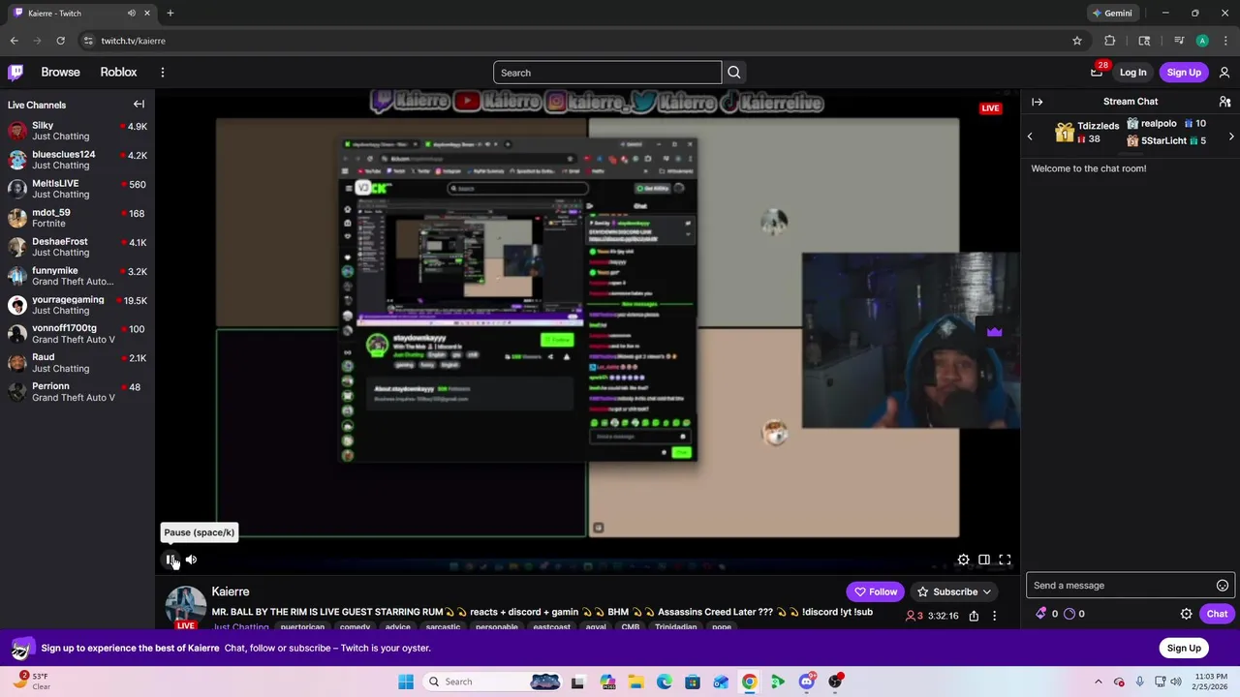
Task: Show hidden system tray icons
Action: tap(1098, 682)
